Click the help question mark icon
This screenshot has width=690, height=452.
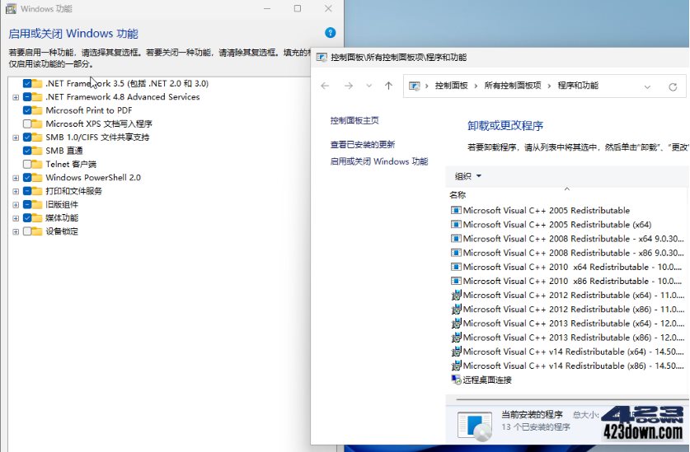pos(330,33)
